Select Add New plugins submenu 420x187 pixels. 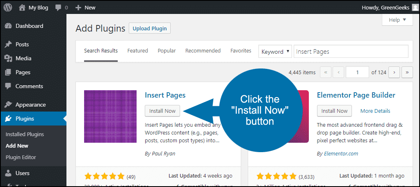tap(17, 146)
